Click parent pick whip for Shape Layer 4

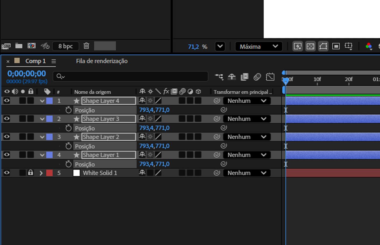click(x=217, y=101)
